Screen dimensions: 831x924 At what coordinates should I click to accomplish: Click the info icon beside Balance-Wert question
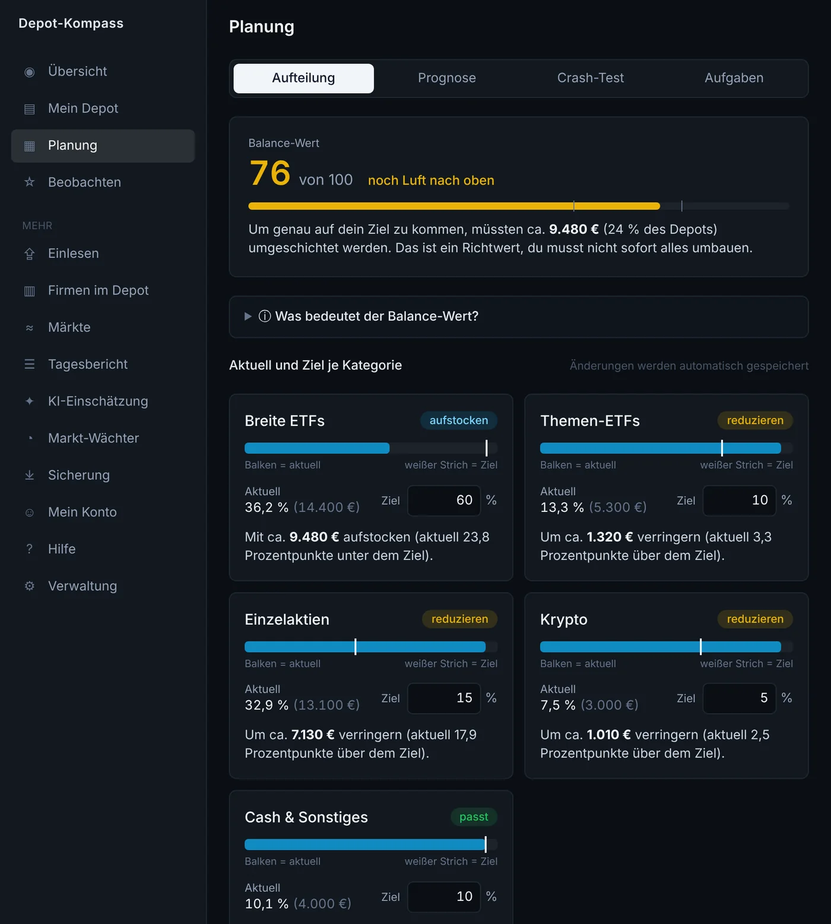coord(265,317)
